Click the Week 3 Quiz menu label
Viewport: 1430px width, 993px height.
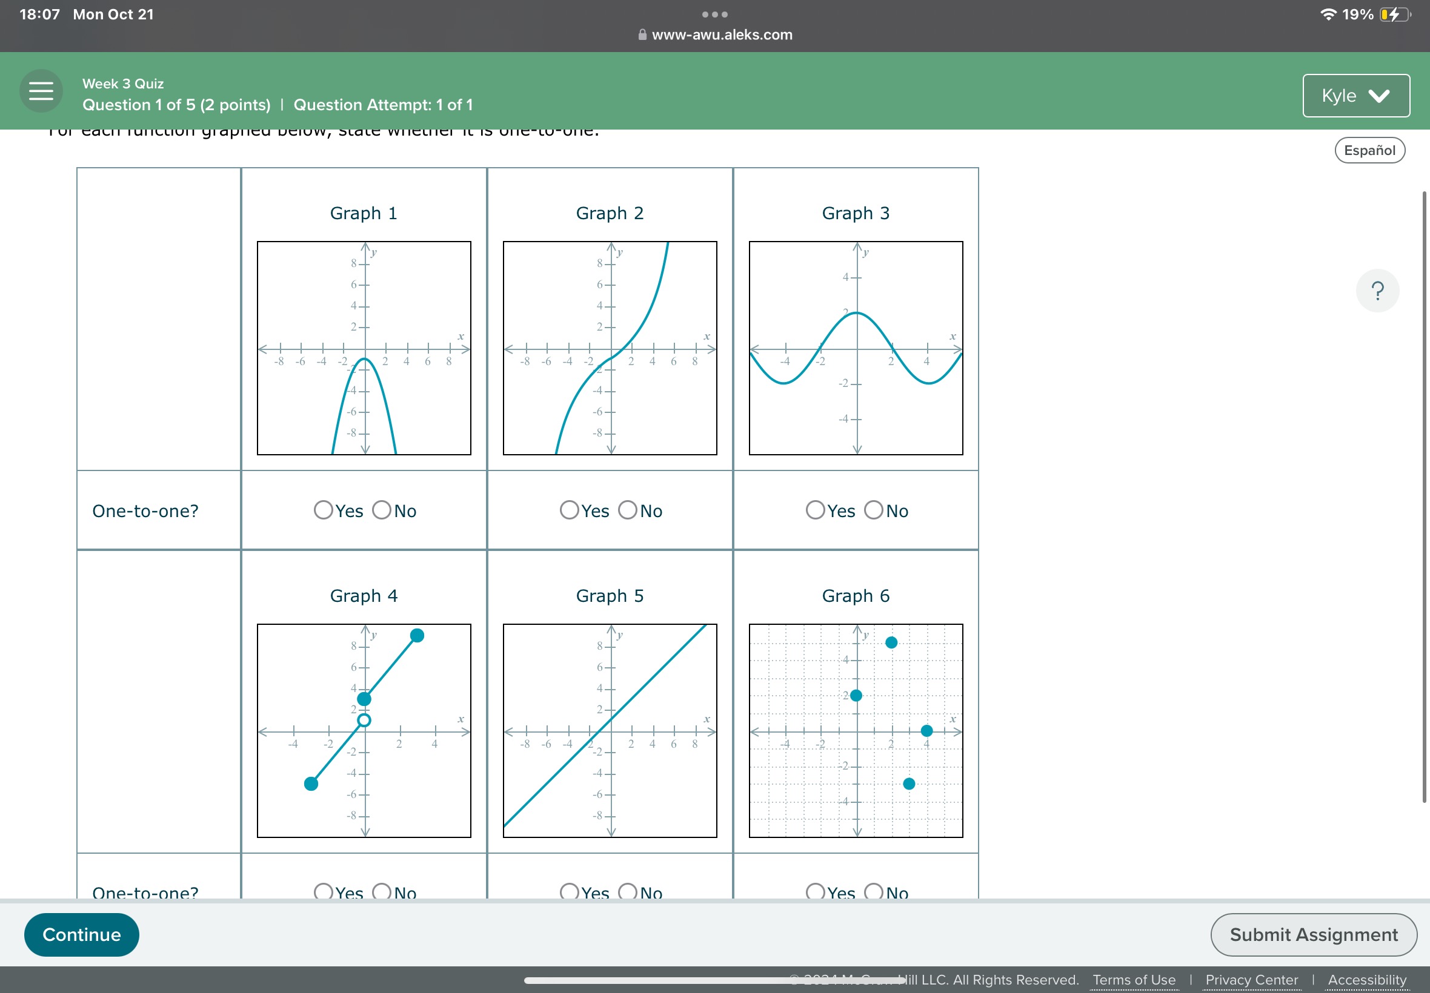coord(123,81)
